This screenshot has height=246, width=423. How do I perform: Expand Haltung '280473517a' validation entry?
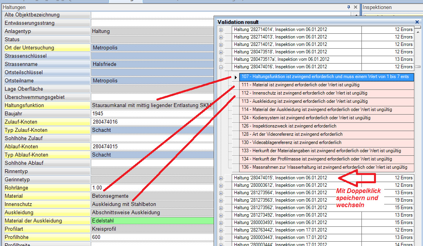pyautogui.click(x=221, y=60)
